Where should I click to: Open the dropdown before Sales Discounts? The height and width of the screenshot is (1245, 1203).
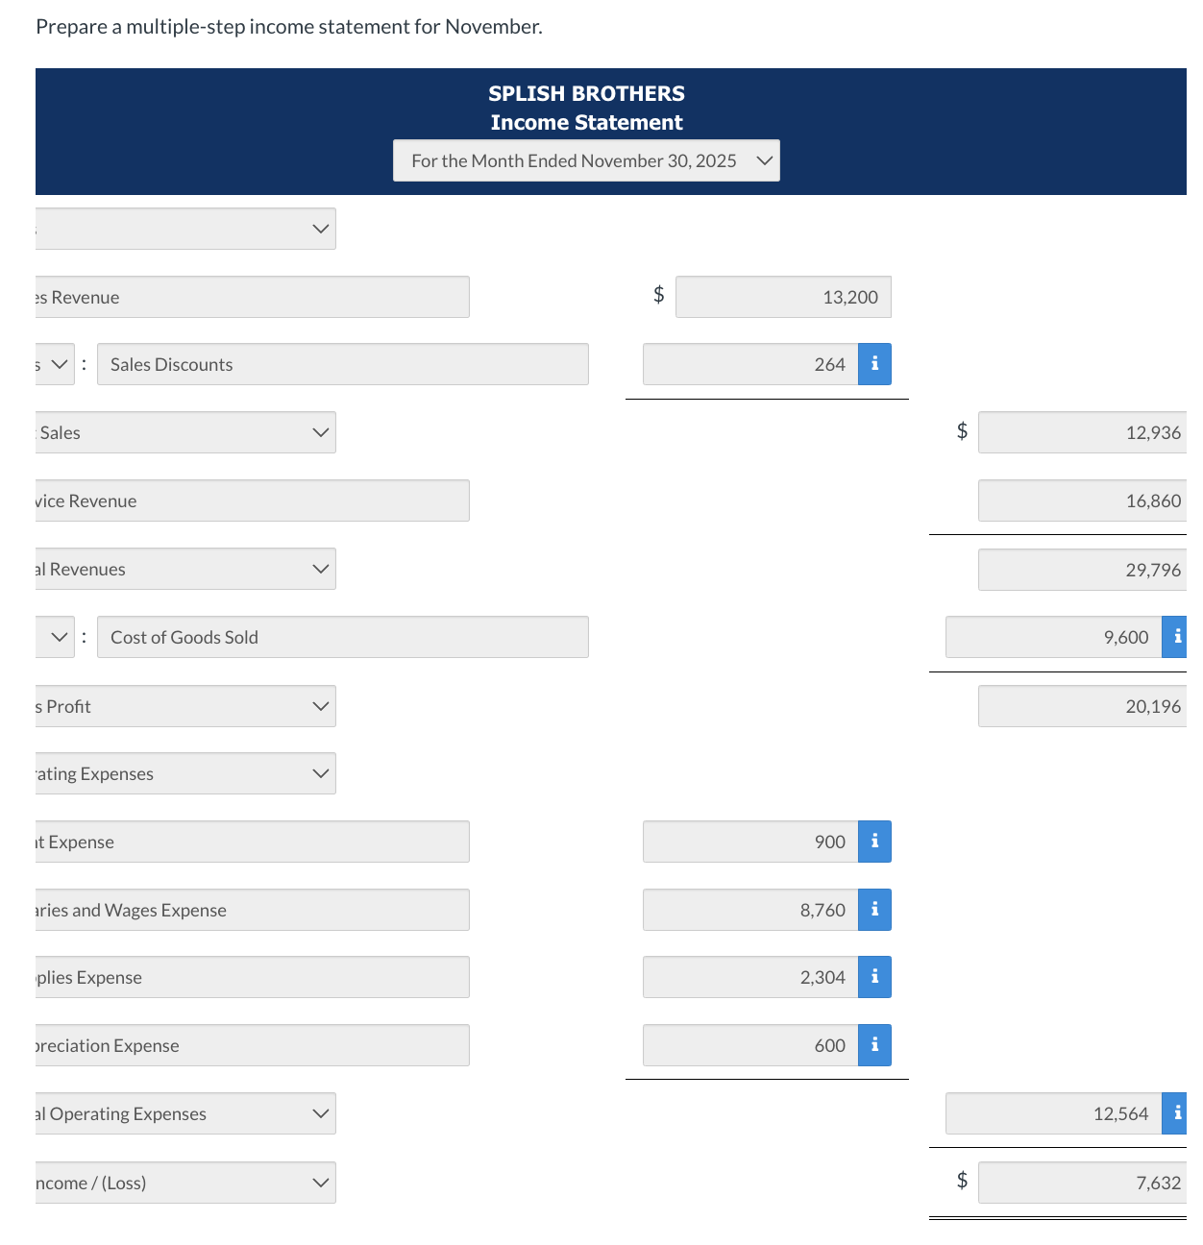click(58, 364)
